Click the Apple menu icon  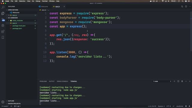pyautogui.click(x=3, y=1)
